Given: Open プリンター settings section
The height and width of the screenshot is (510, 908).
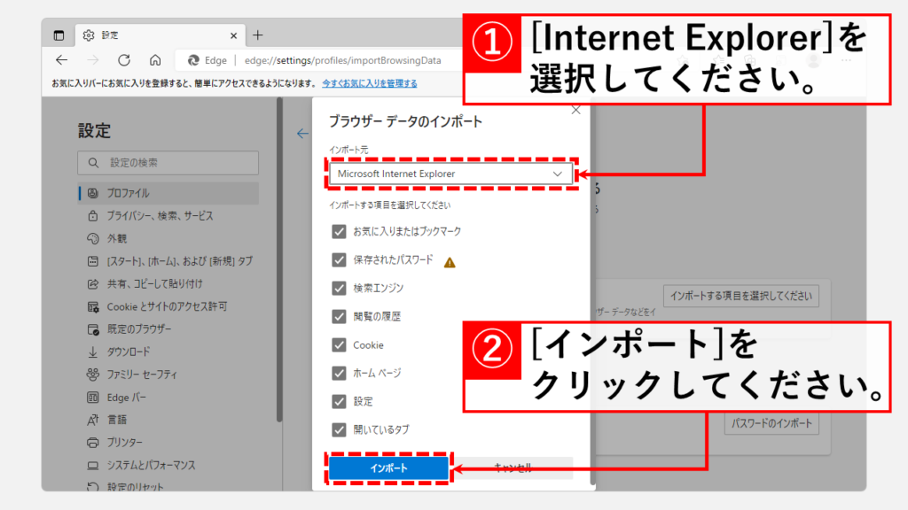Looking at the screenshot, I should [x=124, y=443].
